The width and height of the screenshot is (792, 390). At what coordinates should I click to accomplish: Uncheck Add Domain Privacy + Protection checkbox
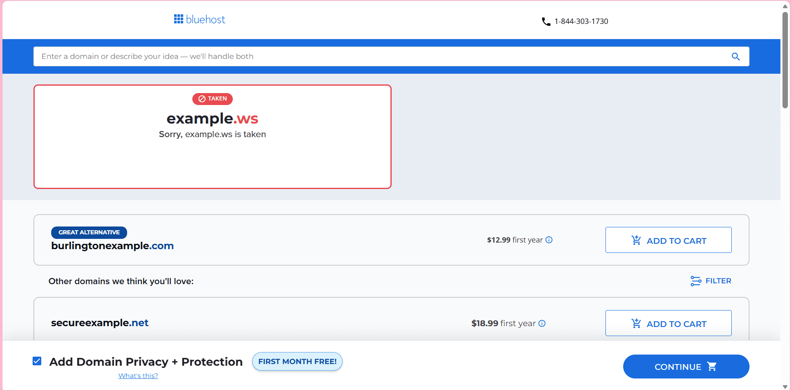coord(37,361)
